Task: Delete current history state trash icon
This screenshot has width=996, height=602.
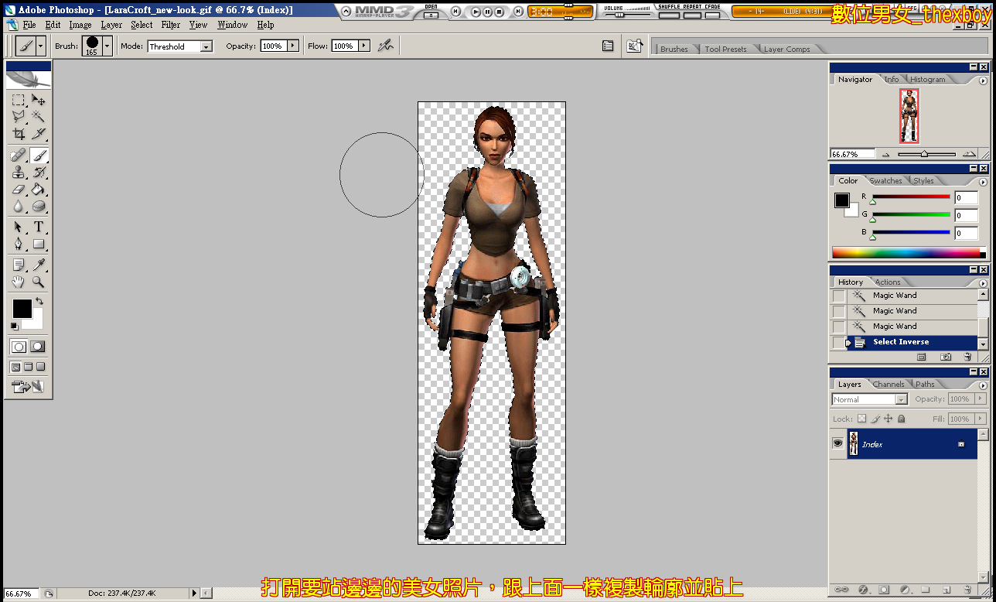Action: point(967,357)
